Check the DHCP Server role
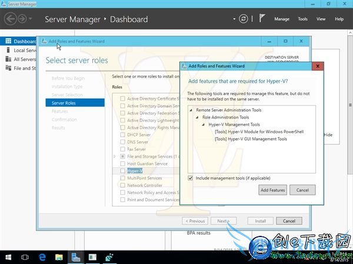Viewport: 353px width, 264px height. click(123, 135)
